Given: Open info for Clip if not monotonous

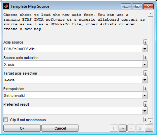Looking at the screenshot, I should pos(145,120).
